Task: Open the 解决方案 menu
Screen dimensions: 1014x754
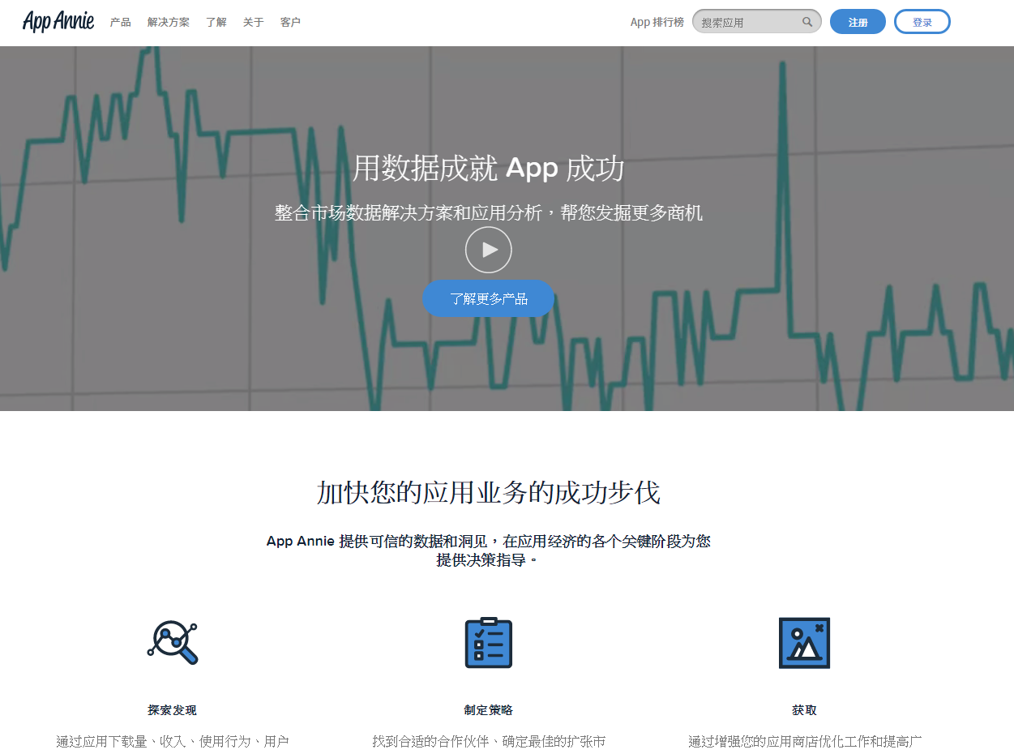Action: coord(169,23)
